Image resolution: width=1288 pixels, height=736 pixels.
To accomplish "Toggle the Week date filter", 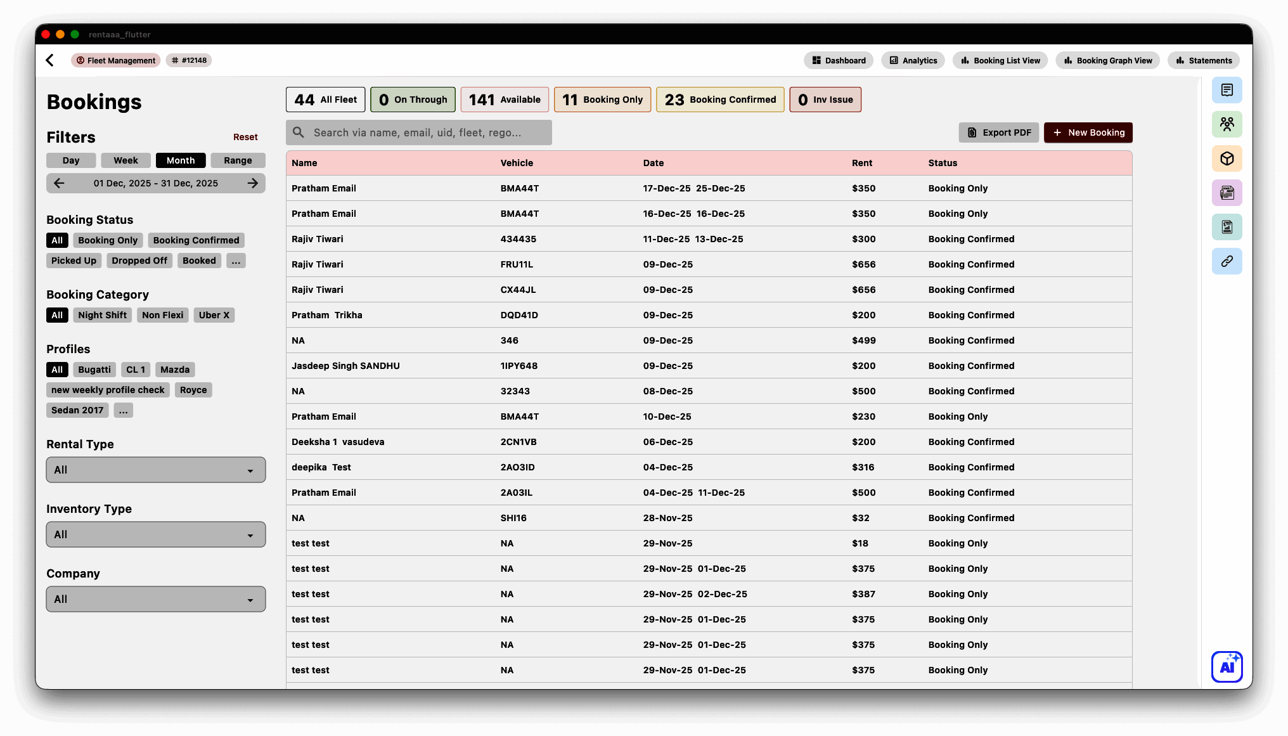I will pyautogui.click(x=126, y=160).
